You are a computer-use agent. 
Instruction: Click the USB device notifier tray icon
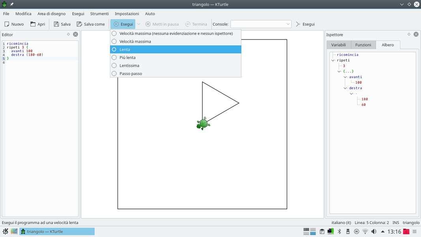coord(348,231)
